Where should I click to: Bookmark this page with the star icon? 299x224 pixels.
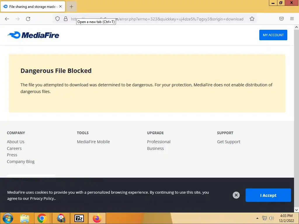click(x=252, y=19)
